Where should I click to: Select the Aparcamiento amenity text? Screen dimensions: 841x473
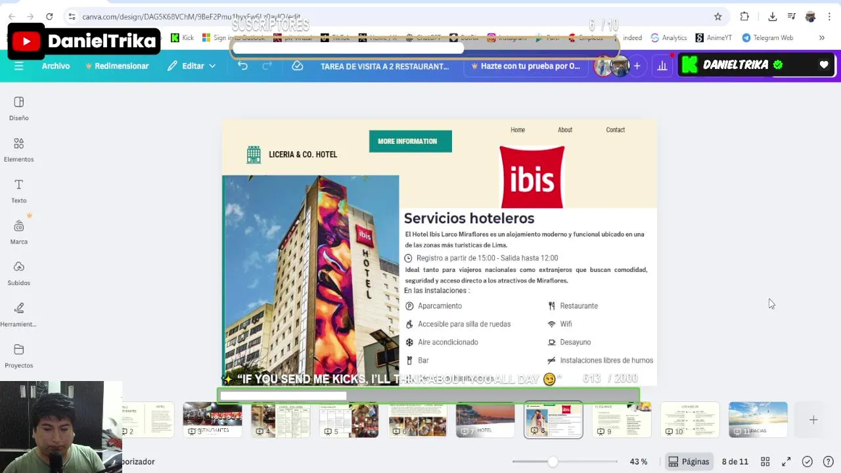440,306
